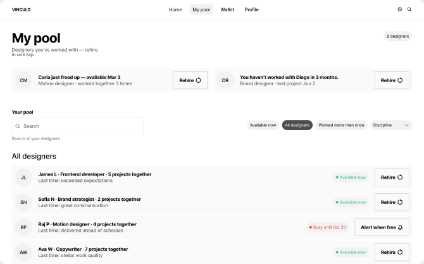Click the "Search all your designers" hint
424x264 pixels.
click(35, 138)
